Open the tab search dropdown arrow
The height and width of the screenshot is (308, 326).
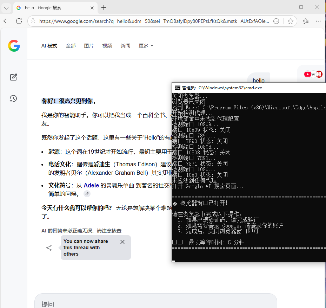coord(6,8)
